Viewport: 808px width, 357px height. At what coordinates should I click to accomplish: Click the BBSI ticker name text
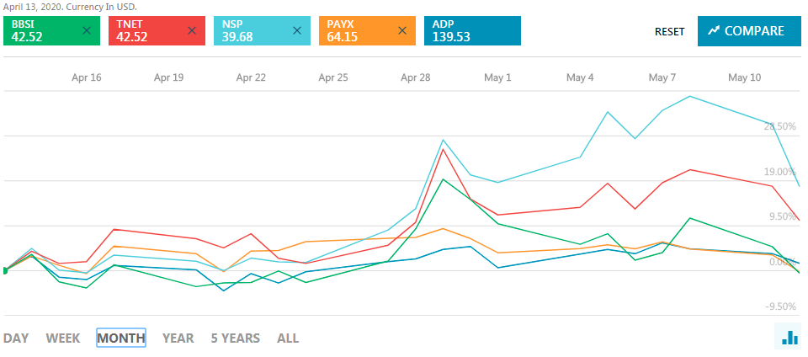(x=23, y=24)
